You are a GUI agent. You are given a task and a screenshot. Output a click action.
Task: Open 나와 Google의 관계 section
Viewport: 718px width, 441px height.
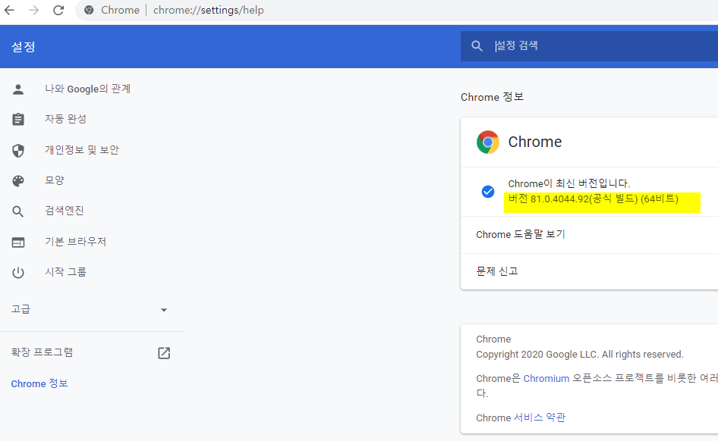[x=87, y=89]
